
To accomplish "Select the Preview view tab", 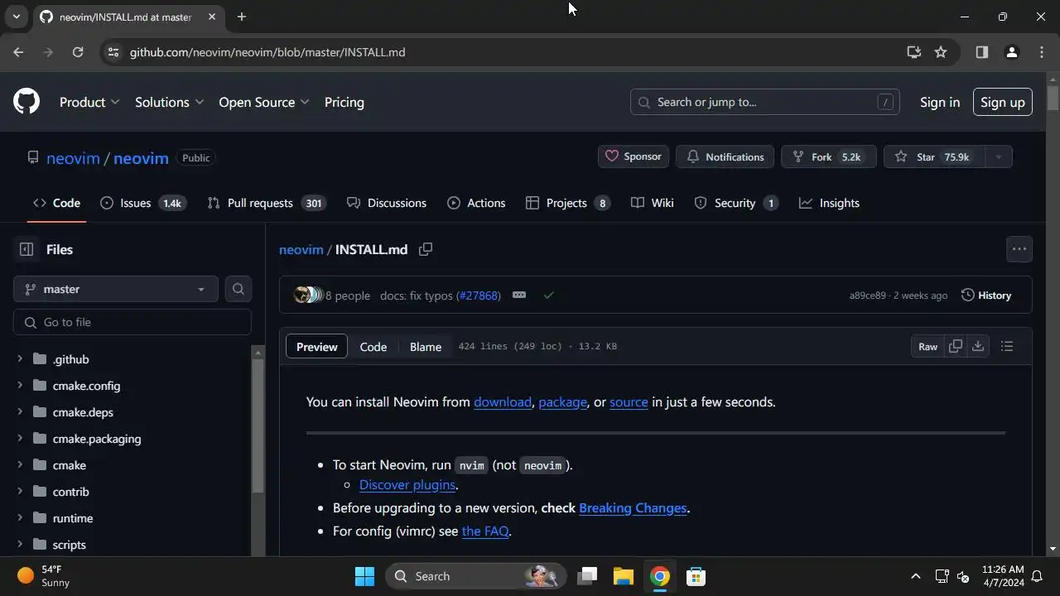I will coord(317,347).
